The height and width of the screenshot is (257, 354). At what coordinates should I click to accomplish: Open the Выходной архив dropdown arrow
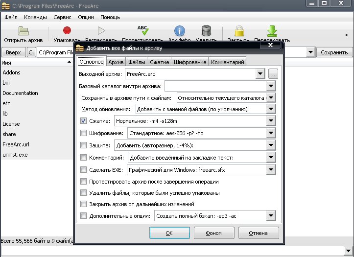point(260,74)
